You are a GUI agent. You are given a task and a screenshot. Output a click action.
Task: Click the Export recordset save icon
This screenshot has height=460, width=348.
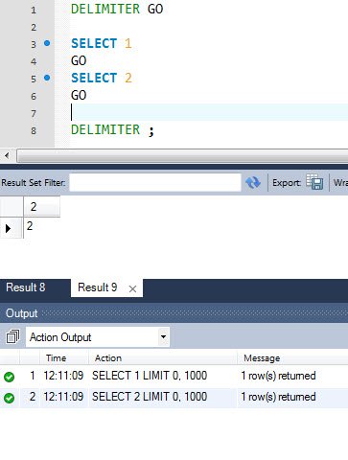tap(314, 182)
